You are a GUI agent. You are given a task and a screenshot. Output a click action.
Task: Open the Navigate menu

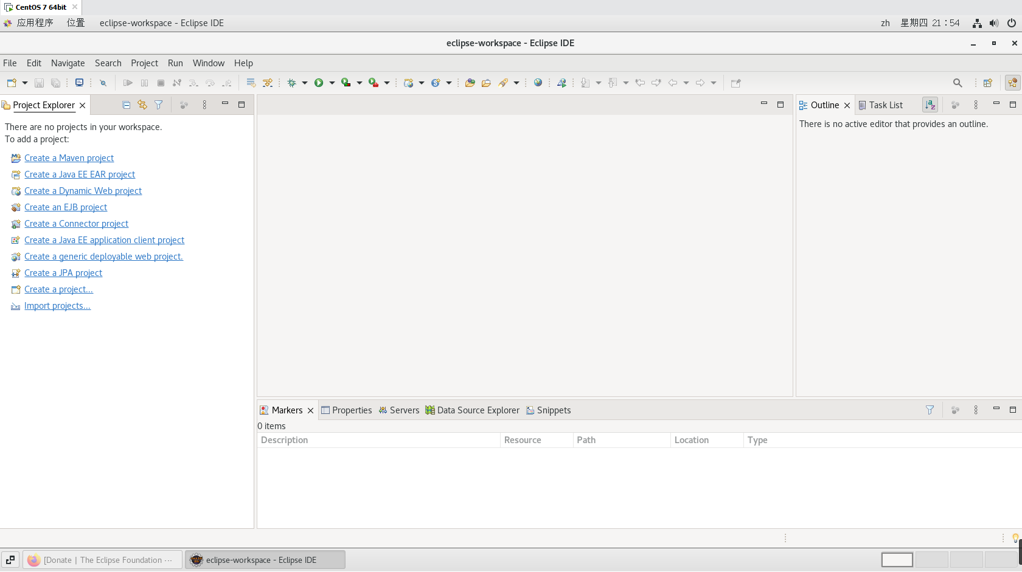pyautogui.click(x=68, y=63)
